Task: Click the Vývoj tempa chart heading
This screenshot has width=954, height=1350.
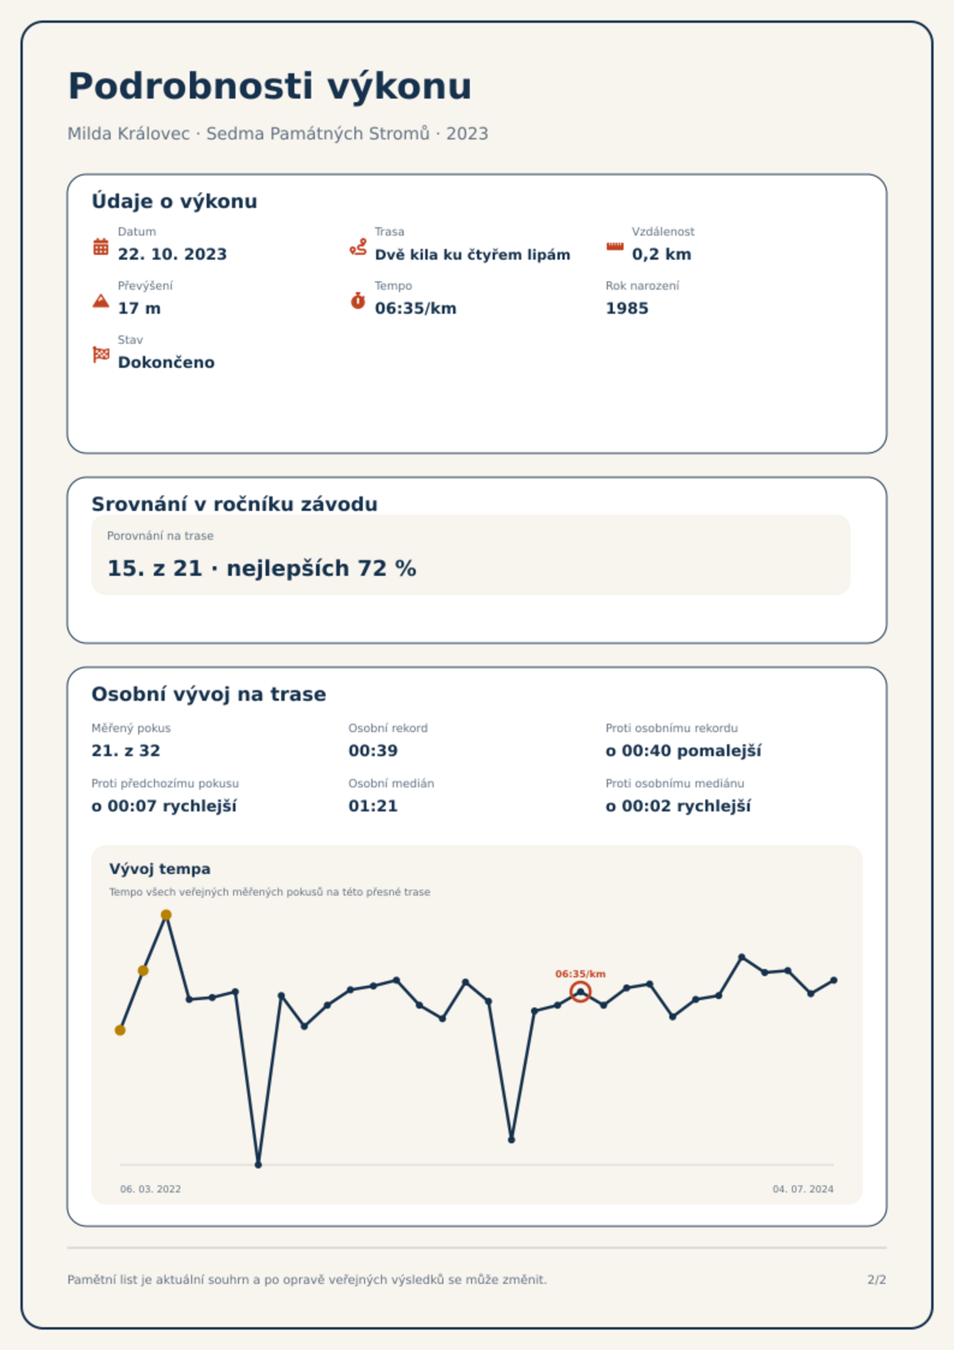Action: pos(160,869)
